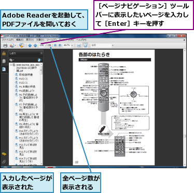
Task: Select the P12.テレビ放送を見る bookmark
Action: click(28, 146)
